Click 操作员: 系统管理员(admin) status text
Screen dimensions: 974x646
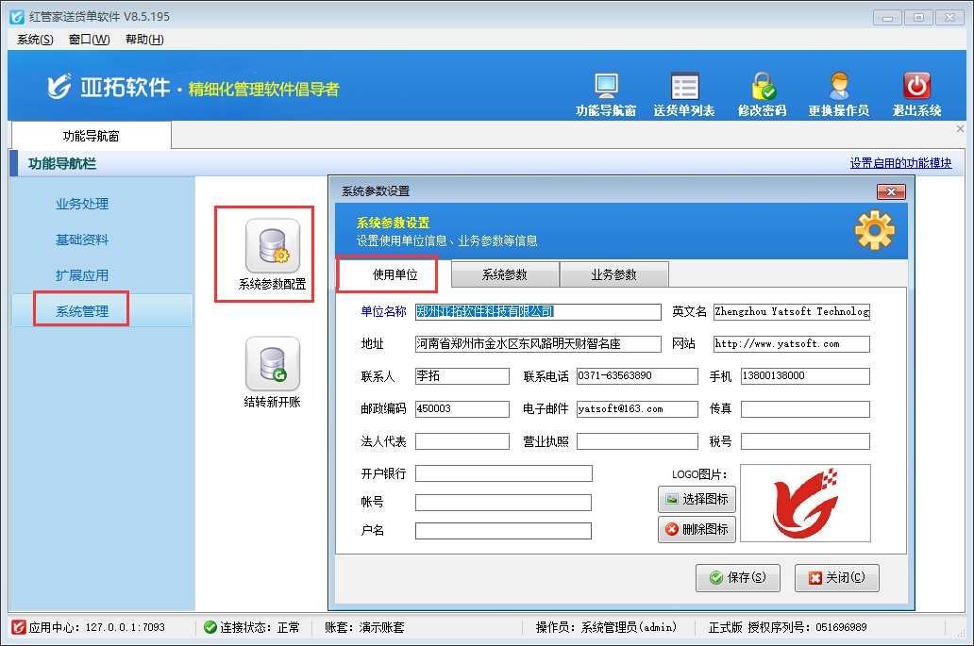[x=606, y=627]
